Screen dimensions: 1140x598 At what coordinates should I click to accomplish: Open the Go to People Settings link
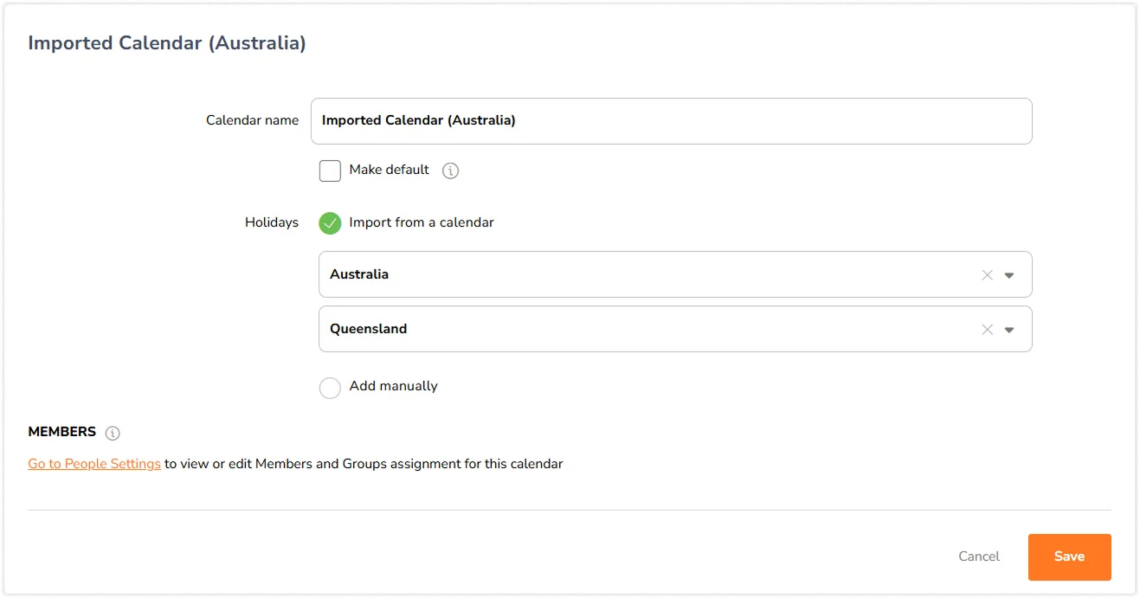[94, 464]
